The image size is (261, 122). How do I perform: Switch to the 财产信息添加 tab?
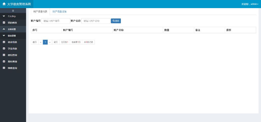pos(60,12)
